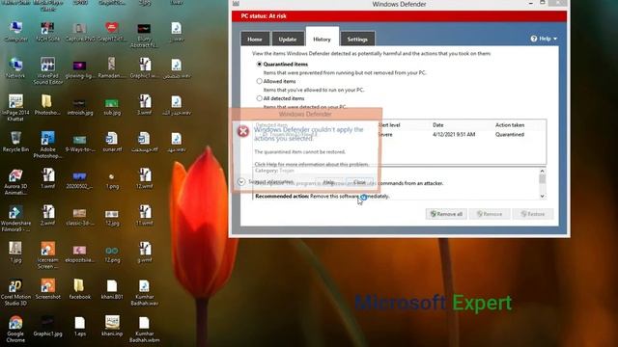Launch InPage 2014 Khattat shortcut
The width and height of the screenshot is (618, 347).
tap(15, 107)
